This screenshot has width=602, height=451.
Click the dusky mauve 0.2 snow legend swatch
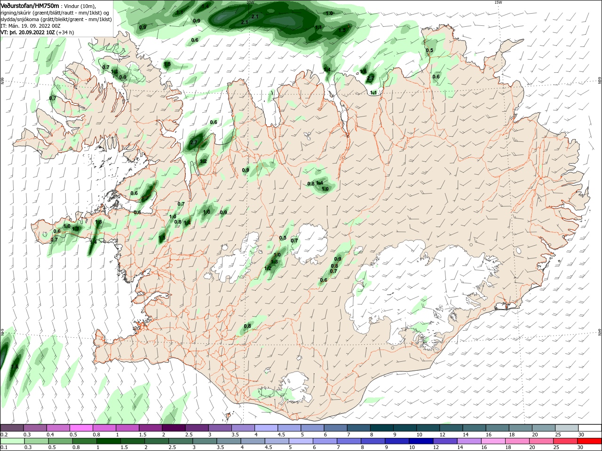pyautogui.click(x=12, y=428)
